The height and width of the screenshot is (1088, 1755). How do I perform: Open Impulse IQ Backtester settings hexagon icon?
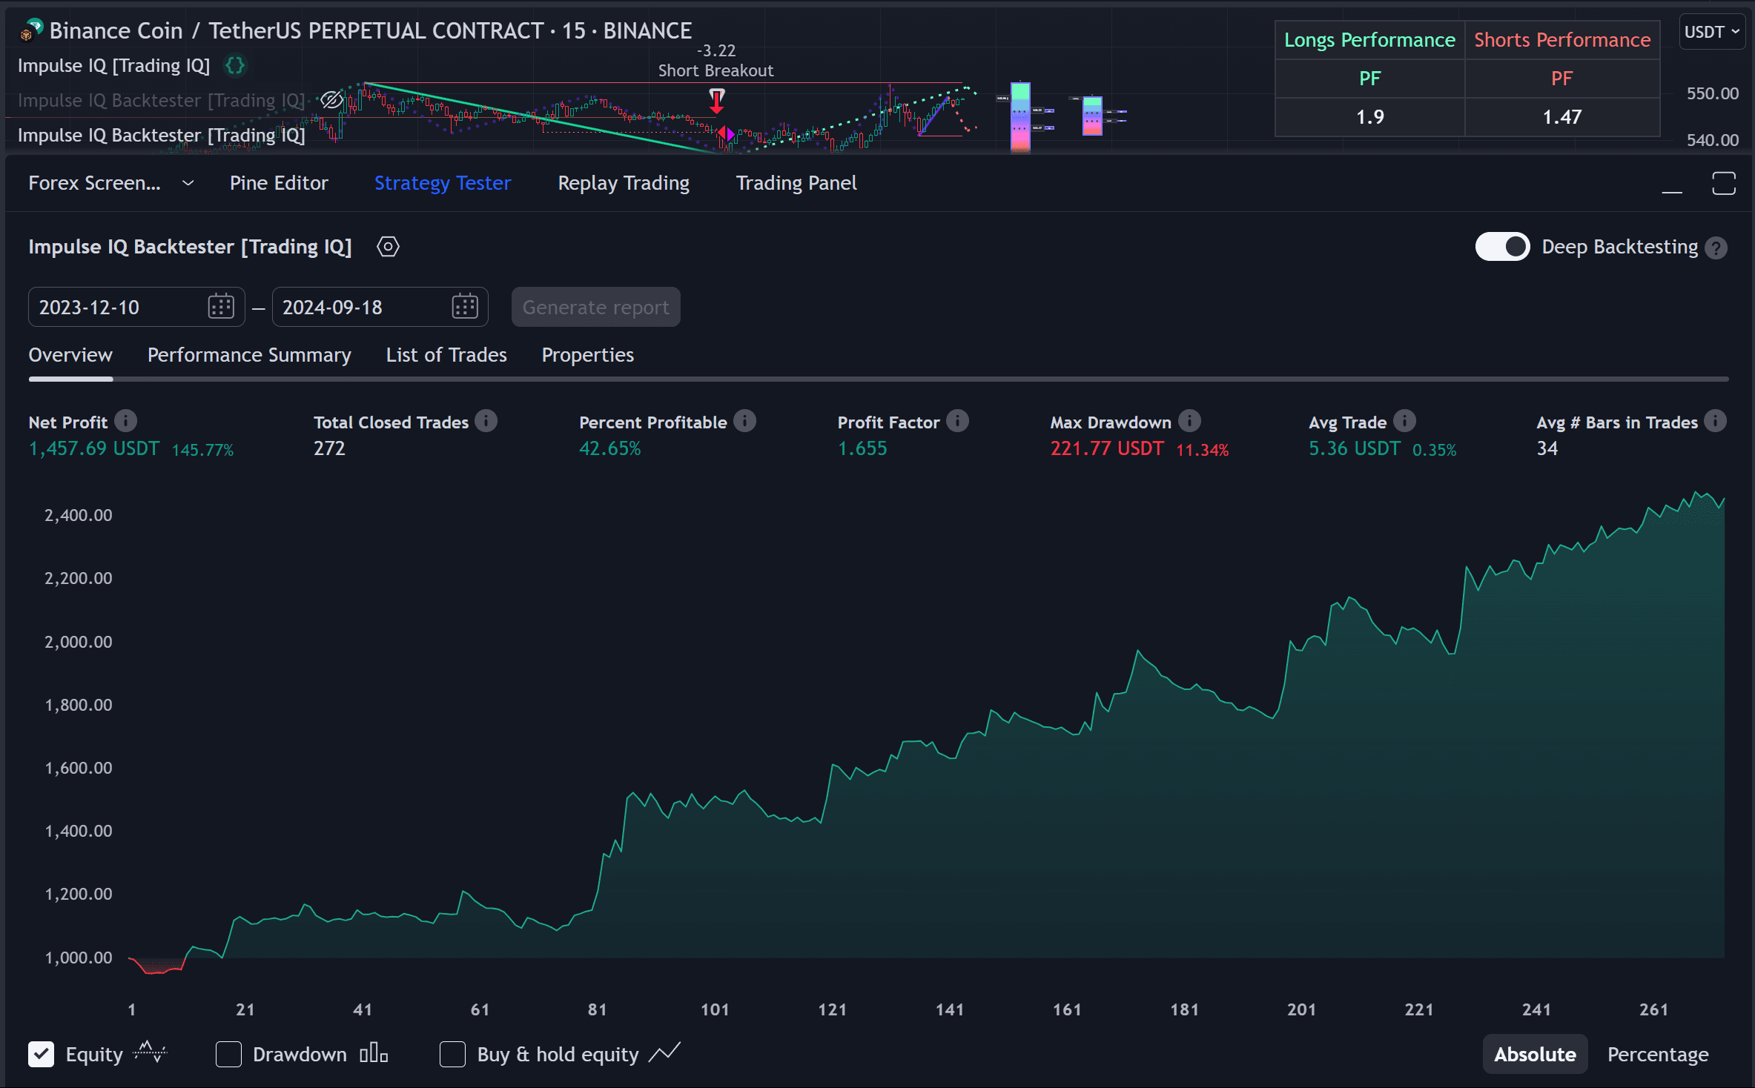click(x=388, y=247)
